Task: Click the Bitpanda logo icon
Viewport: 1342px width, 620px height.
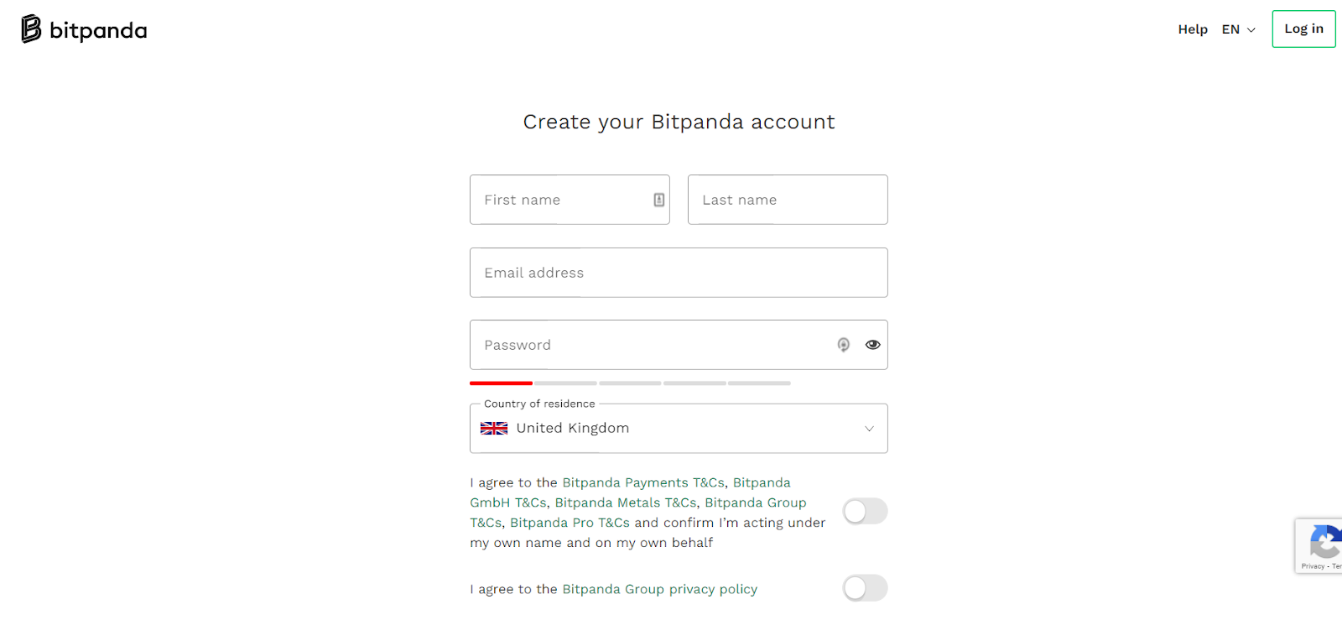Action: pyautogui.click(x=31, y=29)
